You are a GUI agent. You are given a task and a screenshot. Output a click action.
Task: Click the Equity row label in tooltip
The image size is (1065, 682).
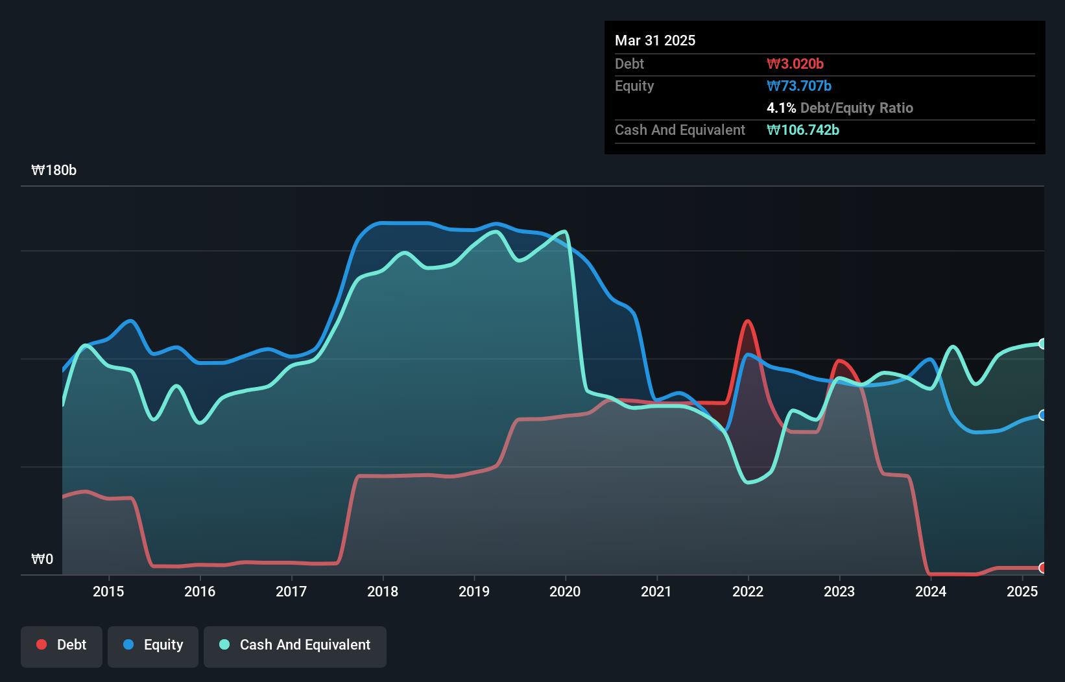(x=634, y=86)
